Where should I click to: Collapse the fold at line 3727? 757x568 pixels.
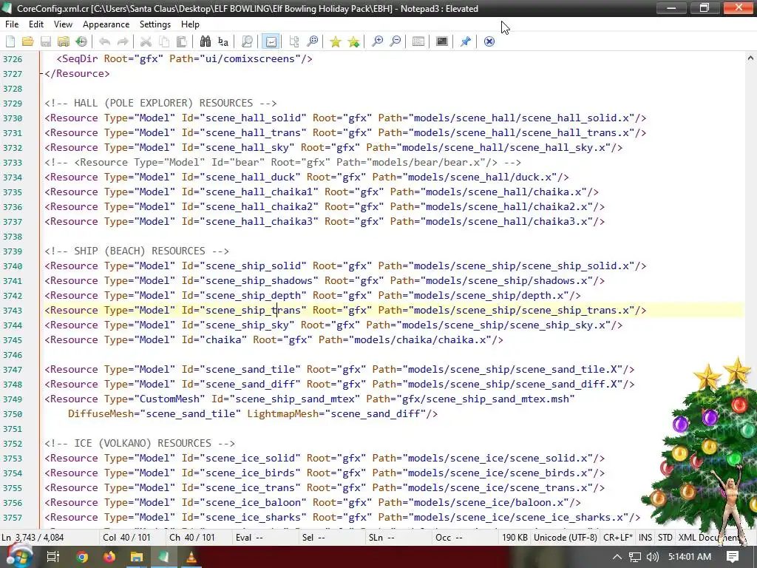click(41, 74)
